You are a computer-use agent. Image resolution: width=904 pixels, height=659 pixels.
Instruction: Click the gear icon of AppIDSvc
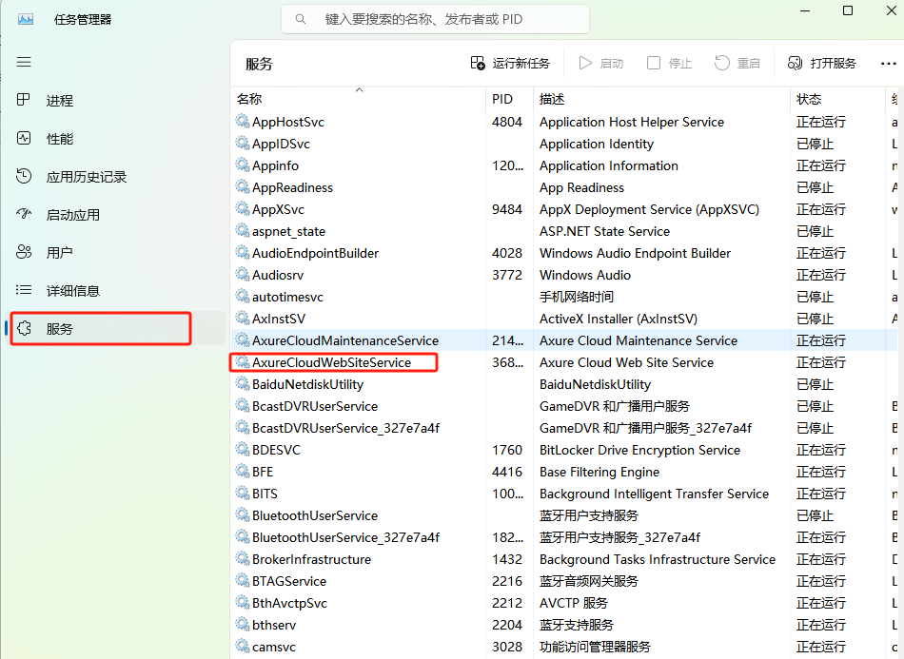[x=243, y=144]
